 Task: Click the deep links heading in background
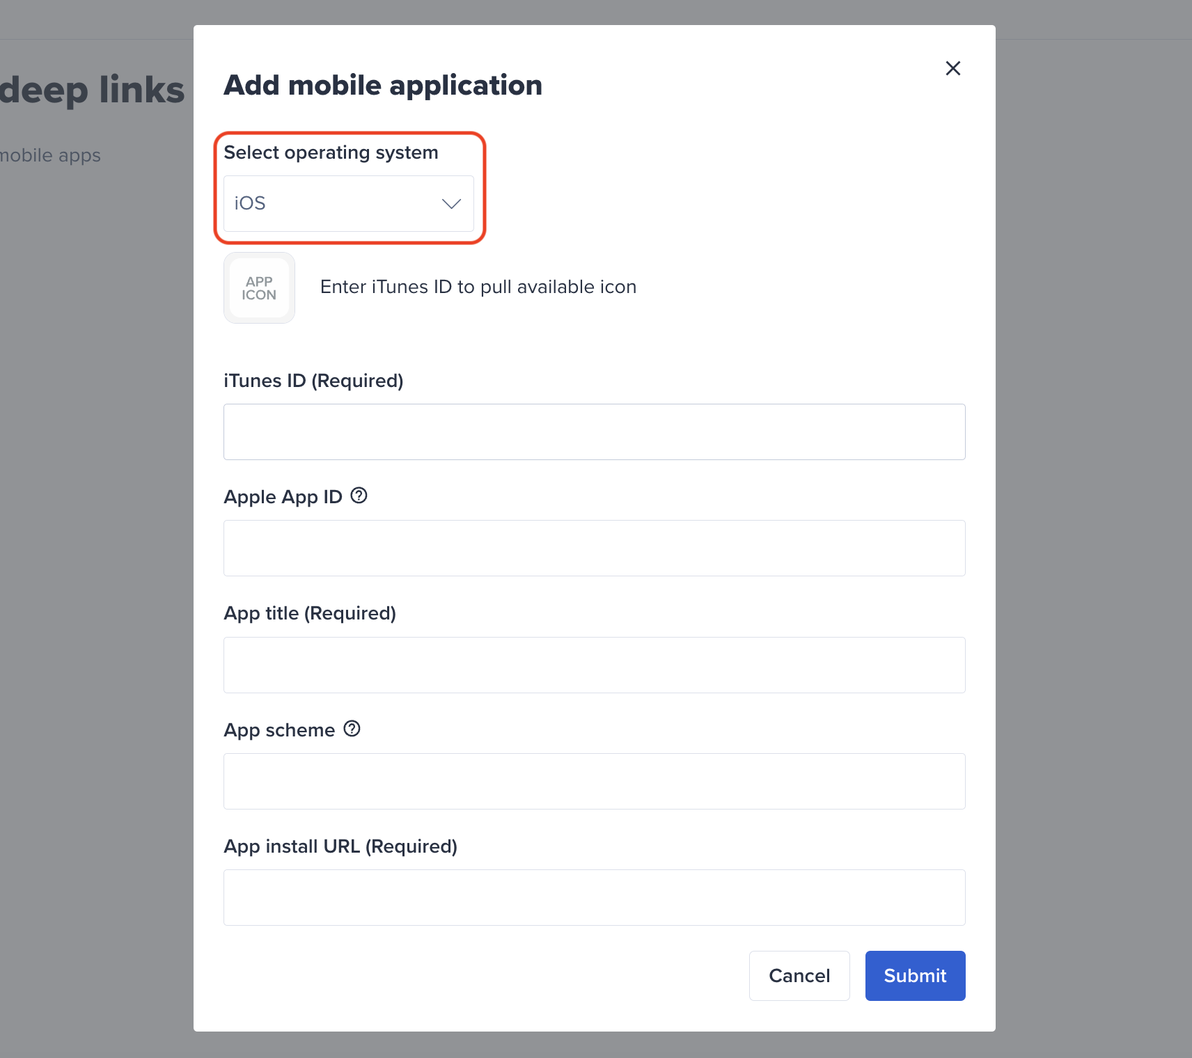(x=91, y=88)
